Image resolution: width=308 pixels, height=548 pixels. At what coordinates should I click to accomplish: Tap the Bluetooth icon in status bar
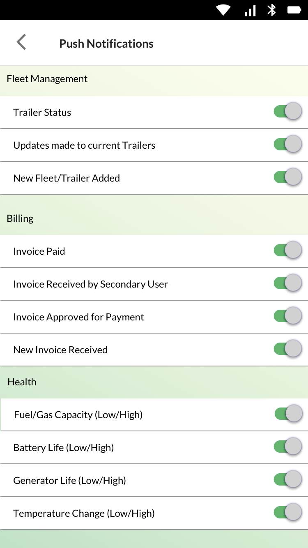[x=271, y=10]
